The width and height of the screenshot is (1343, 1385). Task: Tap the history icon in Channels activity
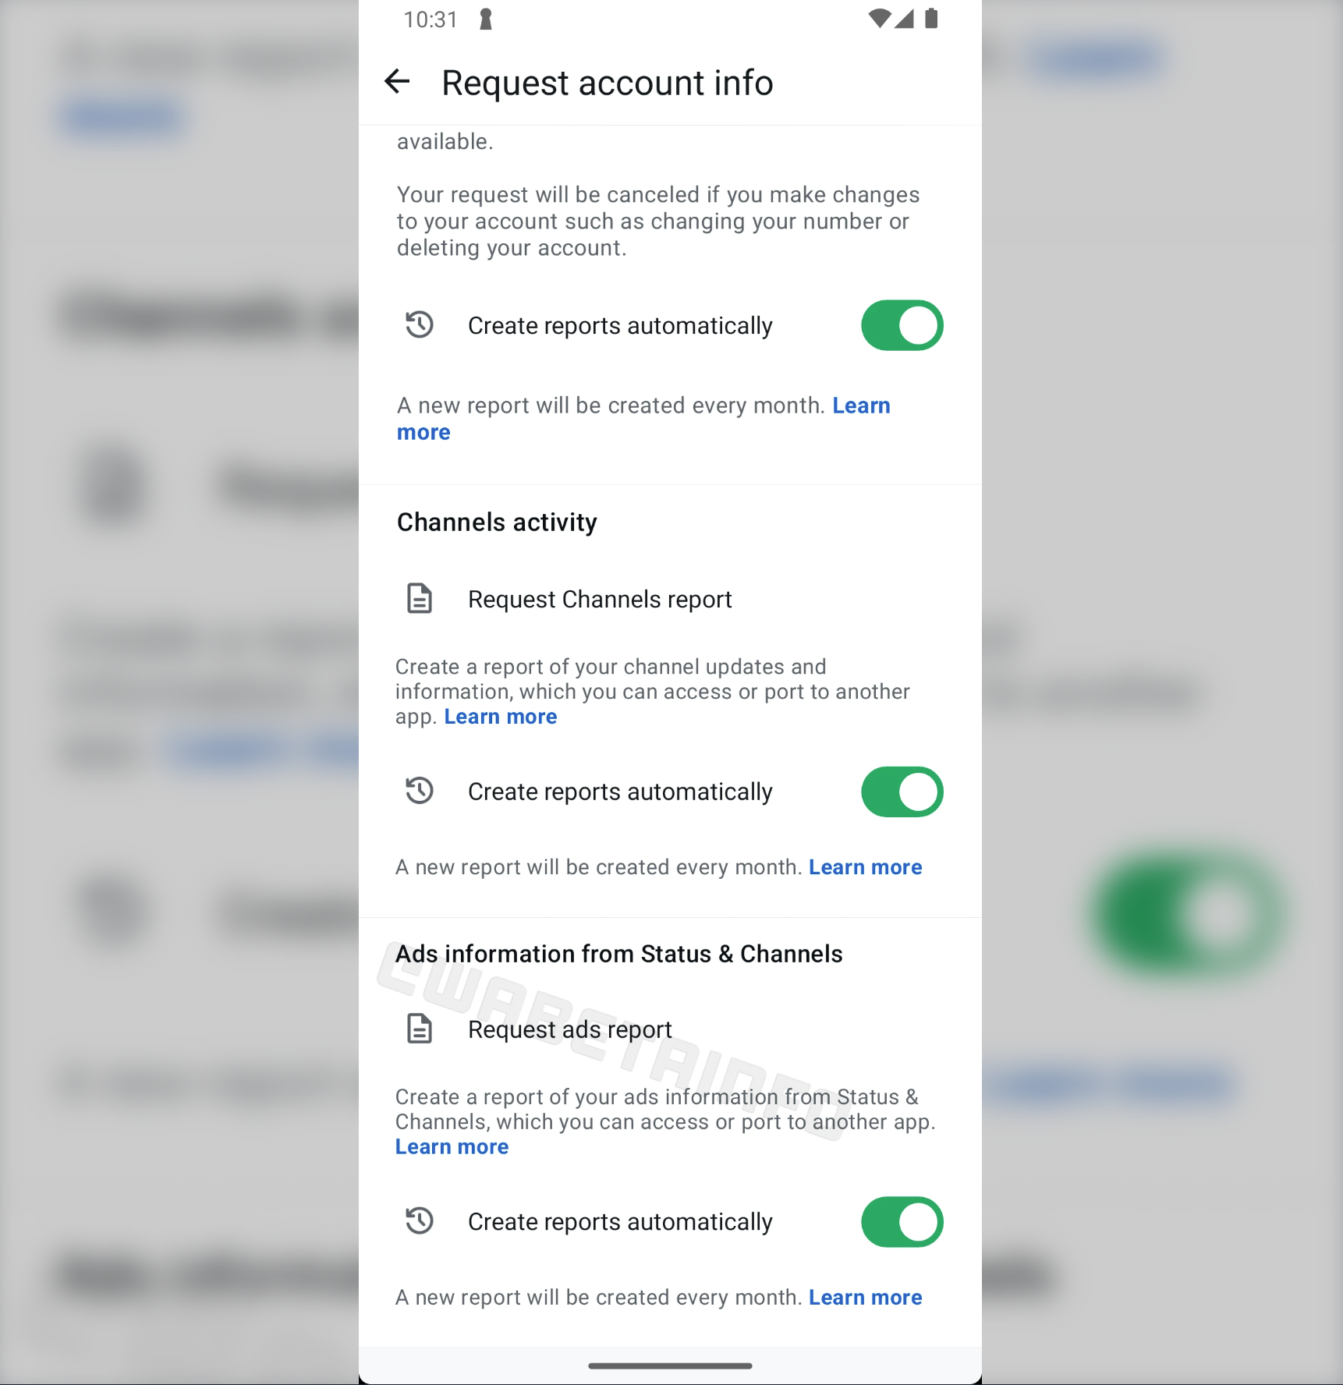point(420,791)
